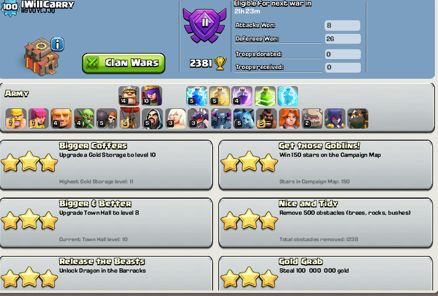Open the Get those Goblins! achievement
Image resolution: width=438 pixels, height=296 pixels.
point(326,165)
